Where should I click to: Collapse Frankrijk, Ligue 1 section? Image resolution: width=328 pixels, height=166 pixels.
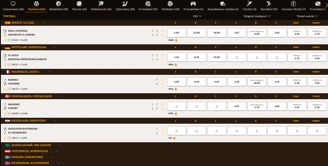pos(49,72)
